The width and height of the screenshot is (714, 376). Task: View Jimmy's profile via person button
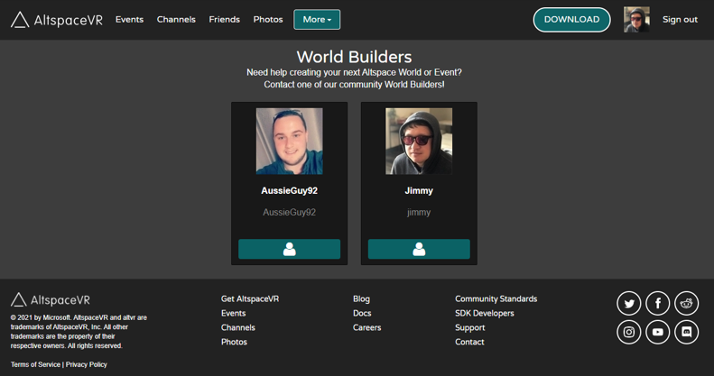419,249
